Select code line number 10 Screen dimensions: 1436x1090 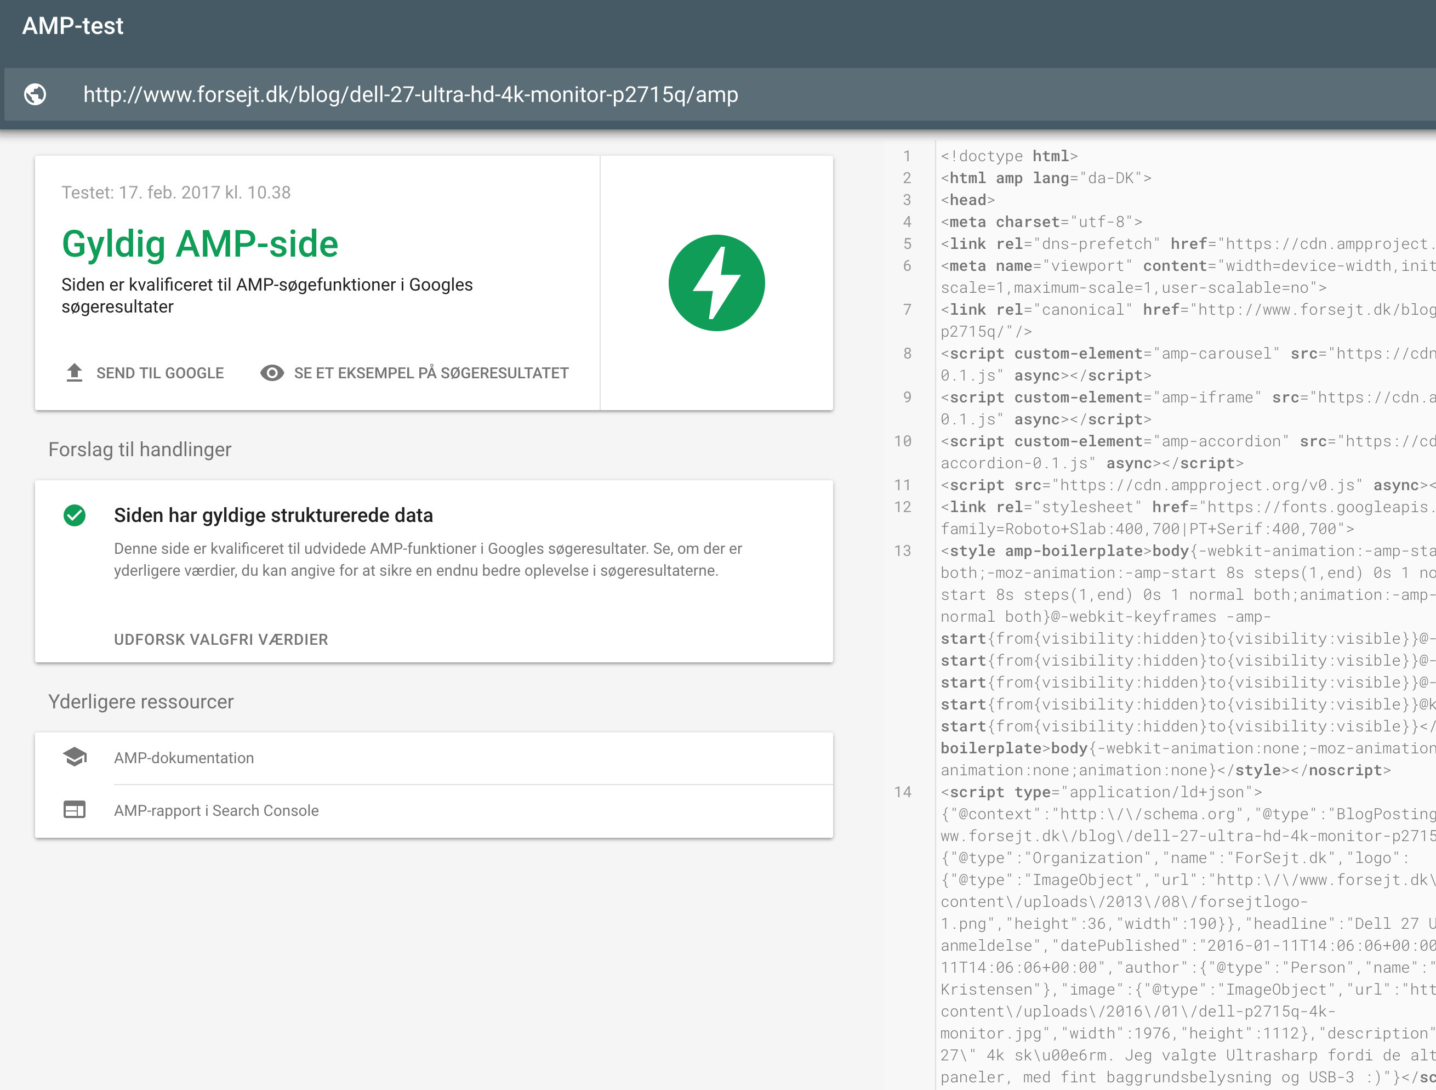point(903,441)
